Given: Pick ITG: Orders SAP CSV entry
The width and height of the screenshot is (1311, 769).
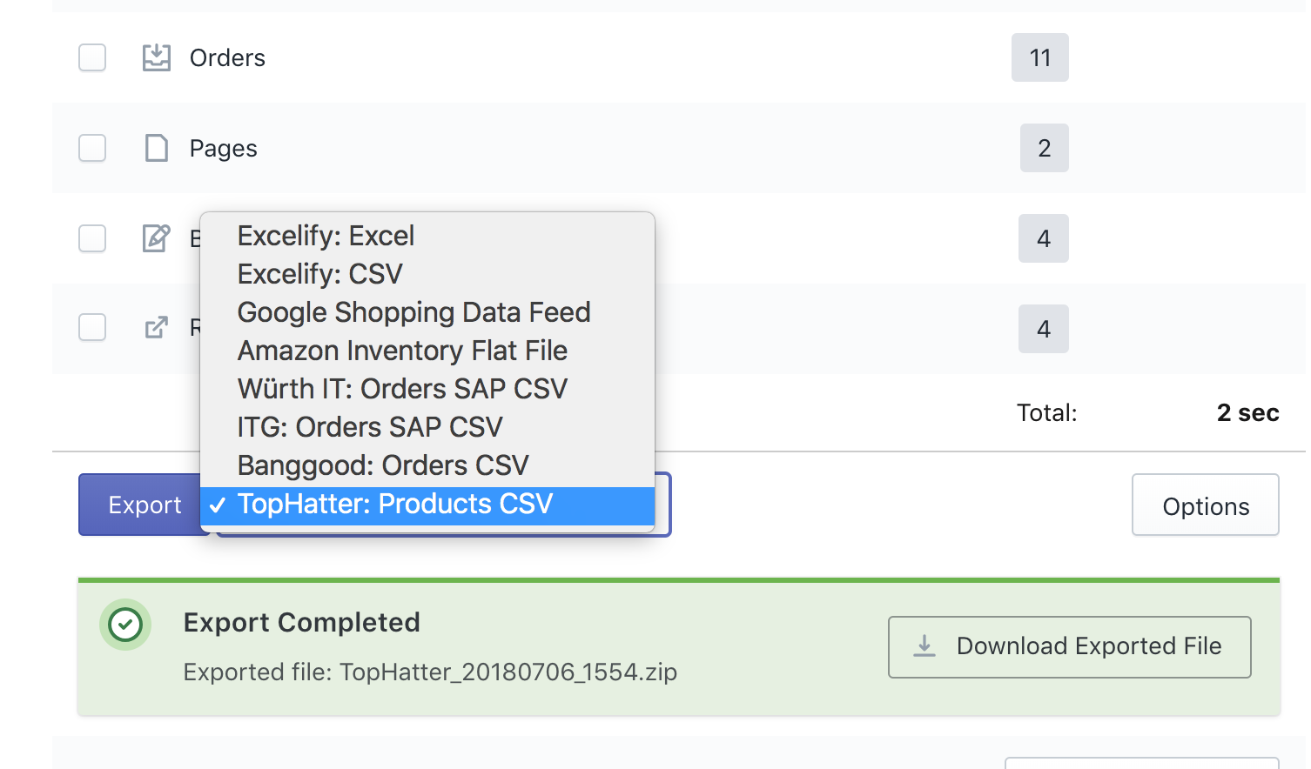Looking at the screenshot, I should (370, 427).
